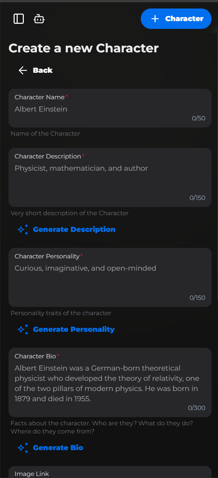
Task: Click the robot bot icon
Action: coord(39,19)
